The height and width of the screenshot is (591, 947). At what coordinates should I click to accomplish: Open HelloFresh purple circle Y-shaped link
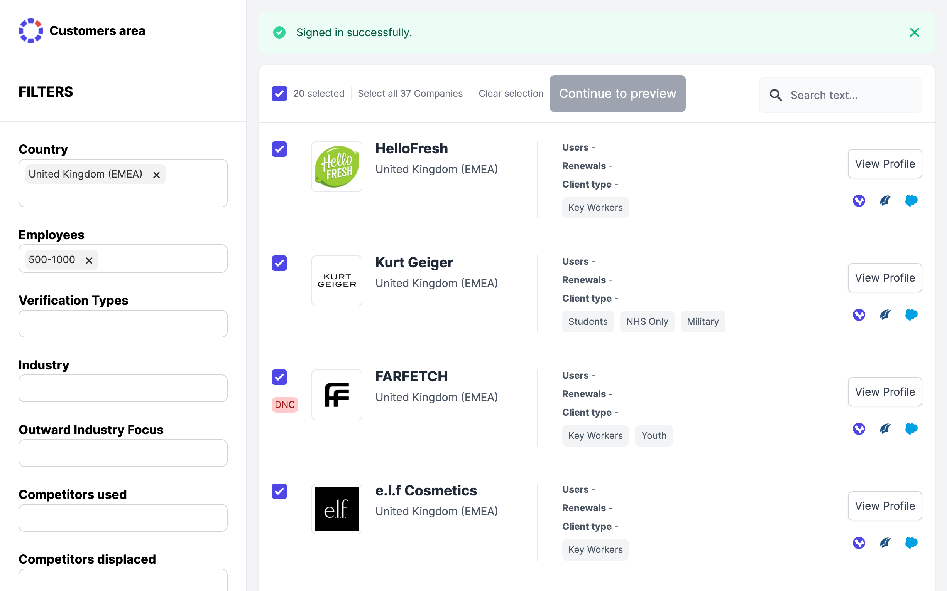859,200
